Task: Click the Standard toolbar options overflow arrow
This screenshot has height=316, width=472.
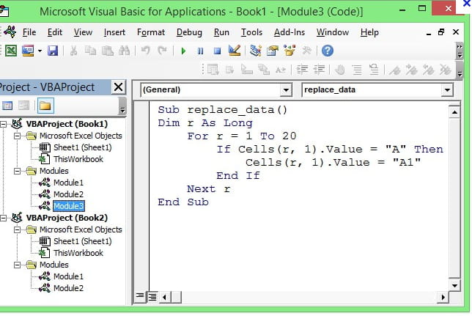Action: 460,51
